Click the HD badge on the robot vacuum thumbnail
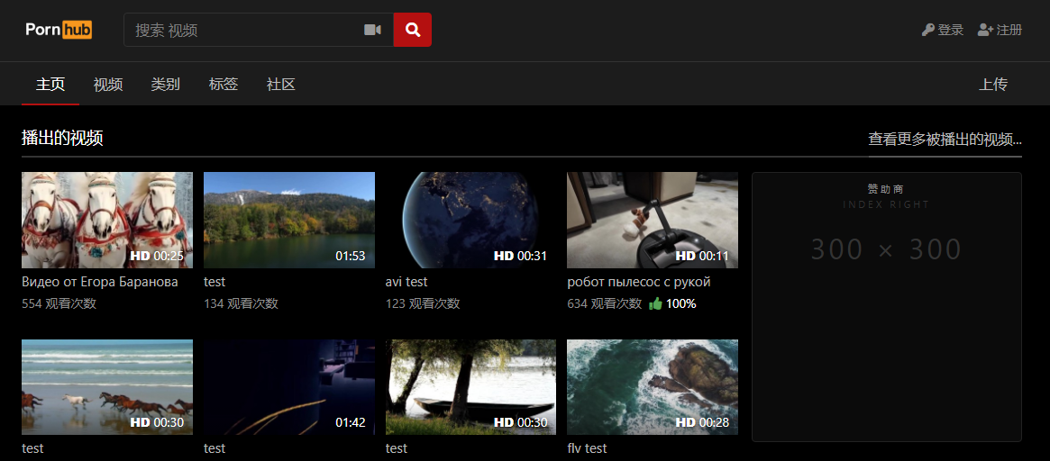Image resolution: width=1050 pixels, height=461 pixels. 686,256
